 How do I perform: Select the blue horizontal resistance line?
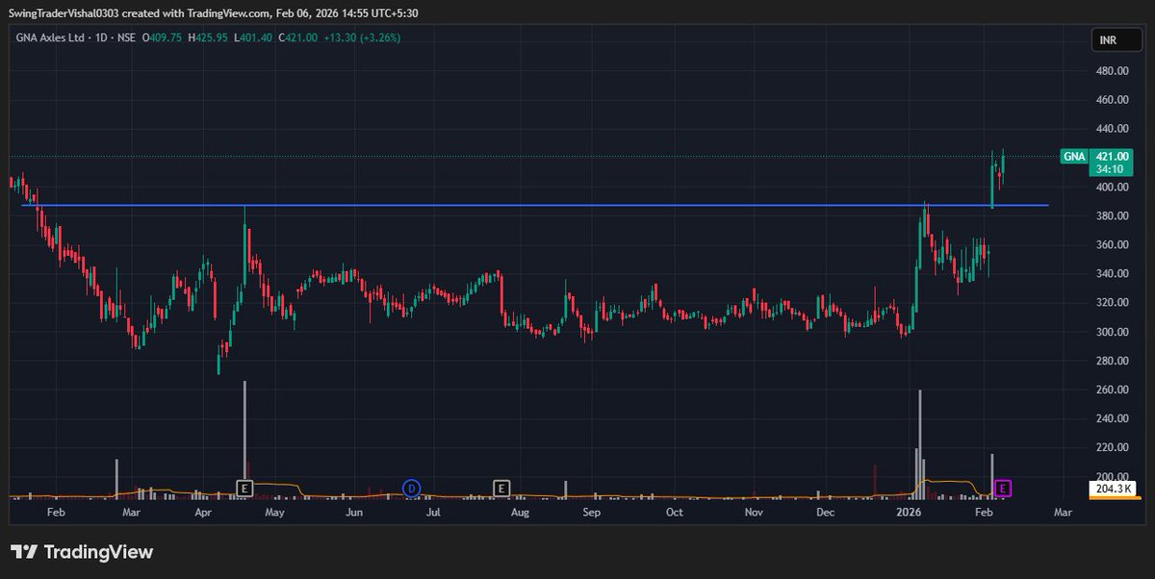coord(534,205)
